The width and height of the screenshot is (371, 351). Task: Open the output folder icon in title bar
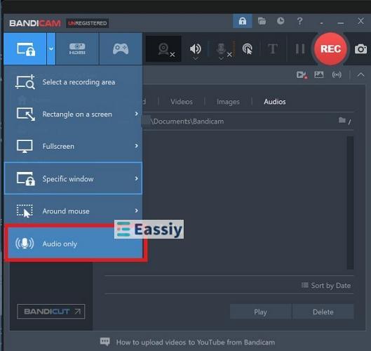262,21
